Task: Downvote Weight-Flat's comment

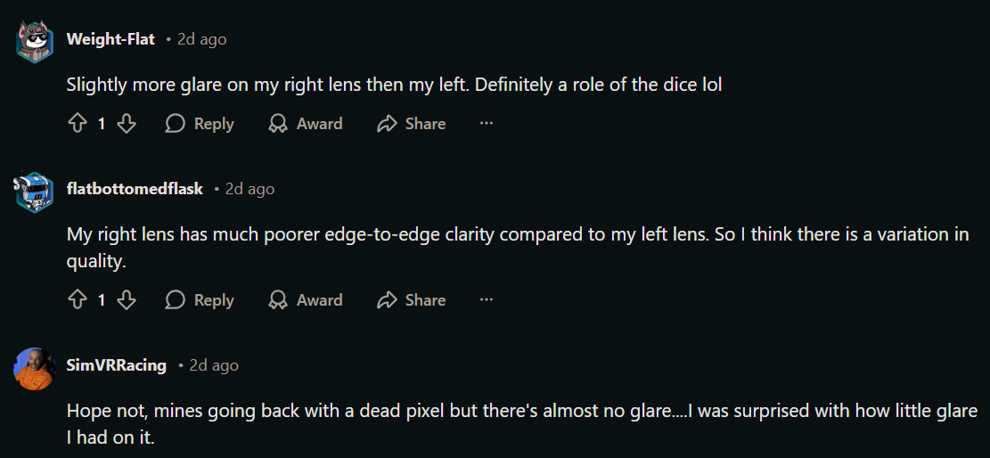Action: (x=127, y=123)
